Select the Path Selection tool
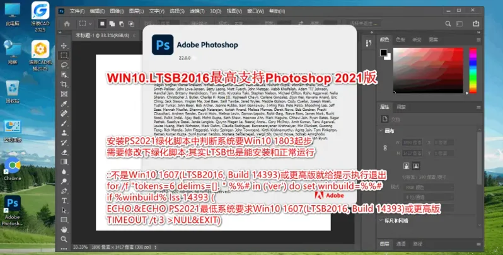Screen dimensions: 503x255 [64, 210]
